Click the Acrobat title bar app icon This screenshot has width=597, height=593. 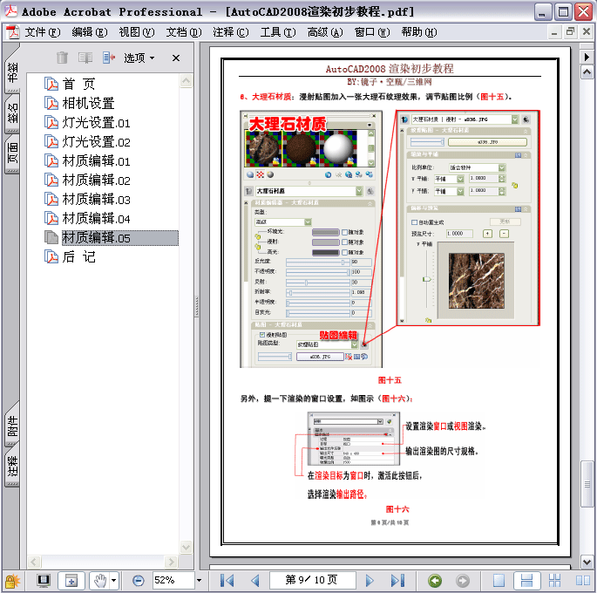tap(10, 11)
